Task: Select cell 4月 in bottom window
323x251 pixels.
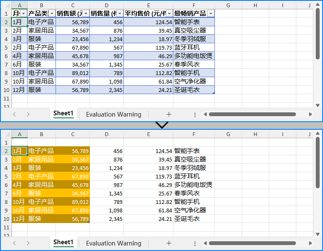Action: pyautogui.click(x=19, y=185)
